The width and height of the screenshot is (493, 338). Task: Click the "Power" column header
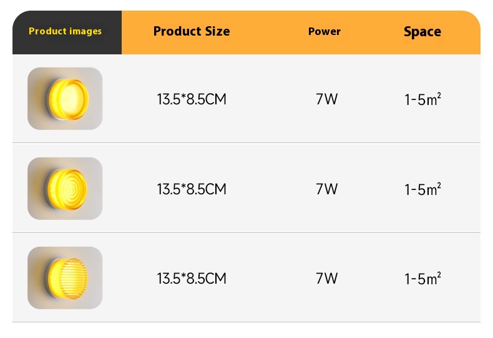pos(325,31)
